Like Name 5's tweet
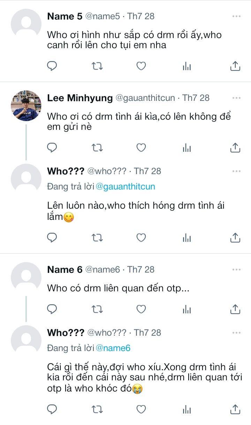251x425 pixels. click(141, 66)
